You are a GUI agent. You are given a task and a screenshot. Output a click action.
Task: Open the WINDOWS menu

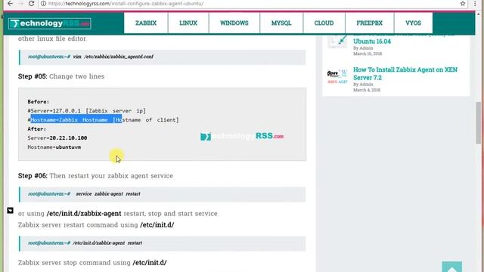tap(234, 23)
